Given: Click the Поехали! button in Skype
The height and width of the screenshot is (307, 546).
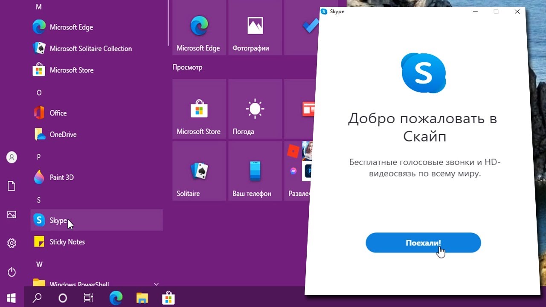Looking at the screenshot, I should (423, 243).
